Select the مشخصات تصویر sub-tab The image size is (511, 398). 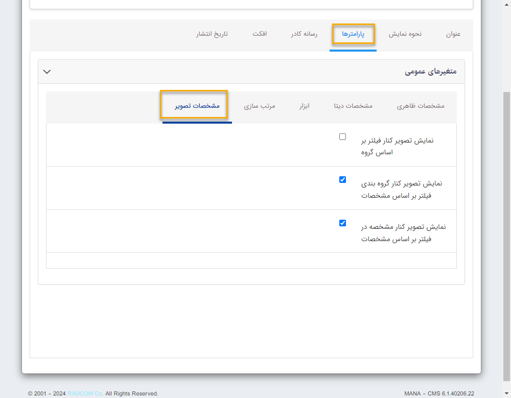195,105
